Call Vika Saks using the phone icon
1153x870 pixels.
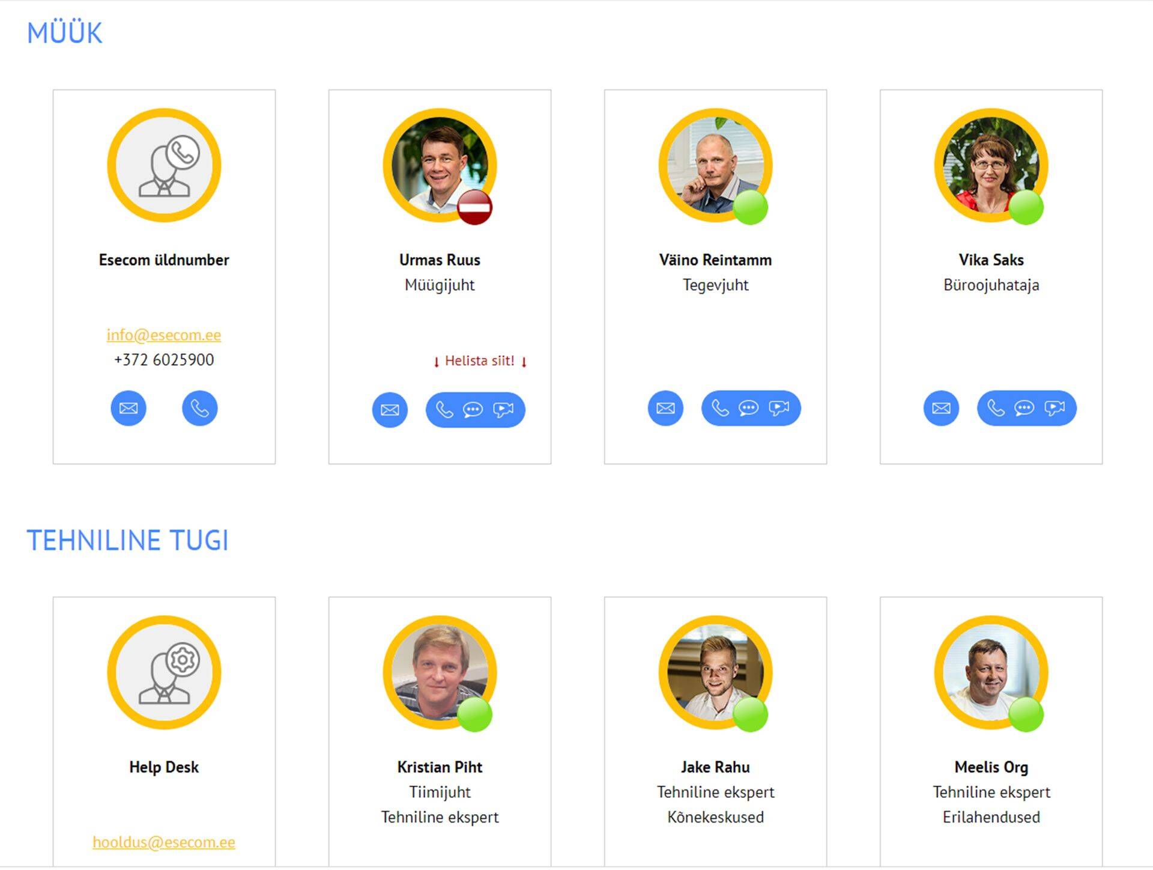point(996,409)
